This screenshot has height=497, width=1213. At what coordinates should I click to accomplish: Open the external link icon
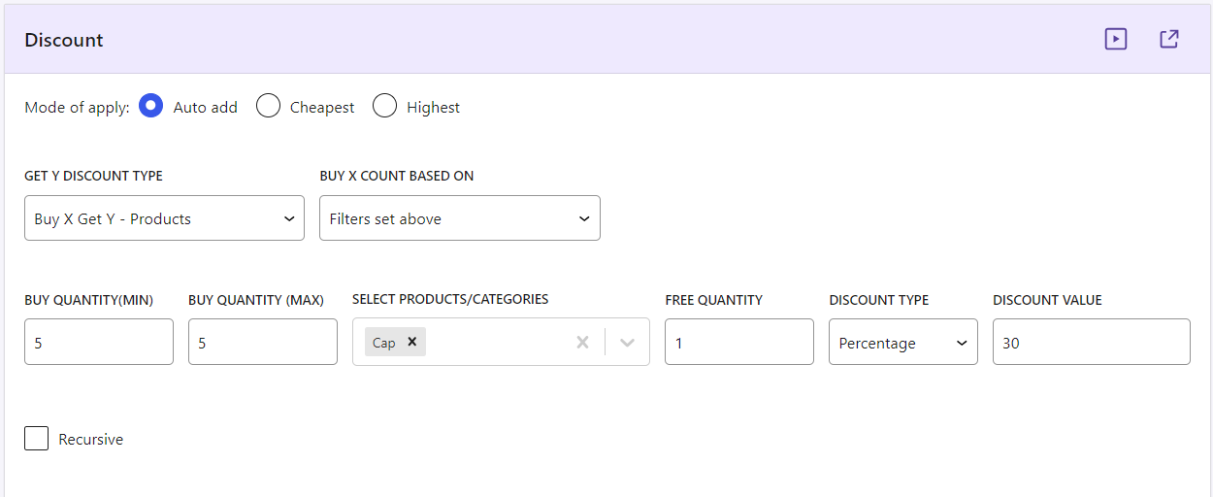click(x=1169, y=40)
